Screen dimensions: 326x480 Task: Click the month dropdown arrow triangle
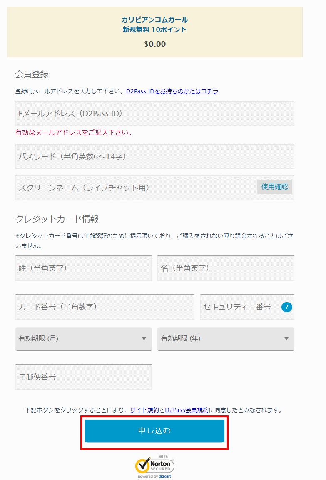[144, 339]
